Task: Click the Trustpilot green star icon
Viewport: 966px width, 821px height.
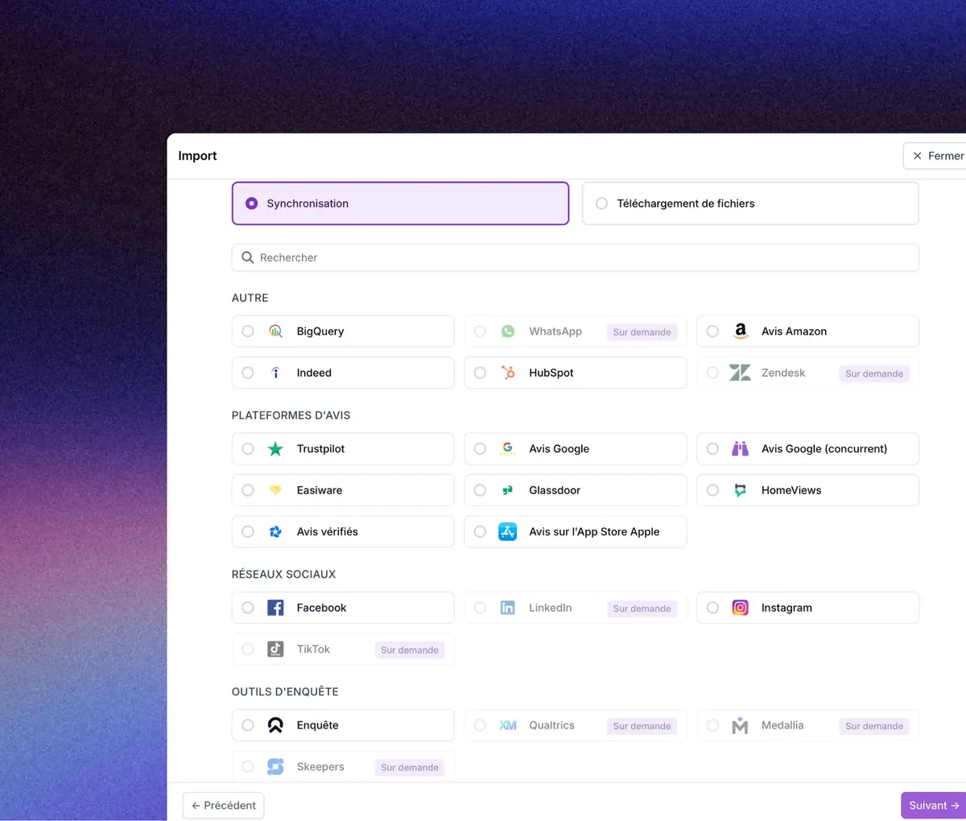Action: point(275,449)
